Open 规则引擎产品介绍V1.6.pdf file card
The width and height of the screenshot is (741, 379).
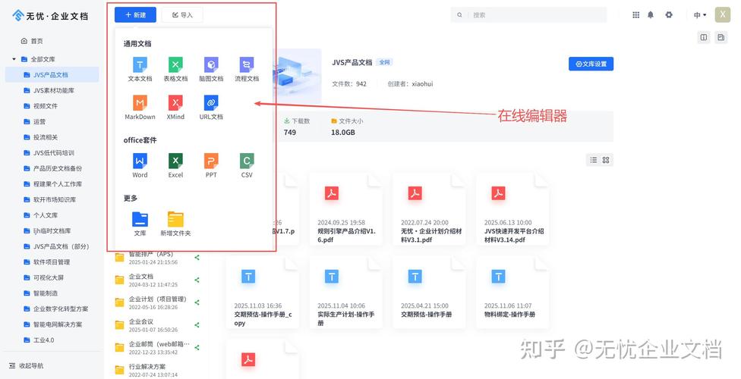click(346, 209)
